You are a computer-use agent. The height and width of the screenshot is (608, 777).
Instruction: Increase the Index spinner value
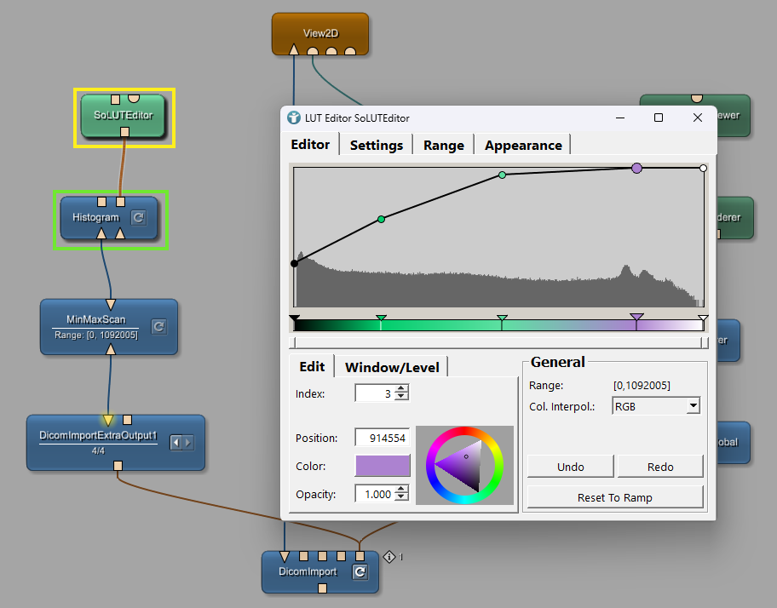point(401,389)
